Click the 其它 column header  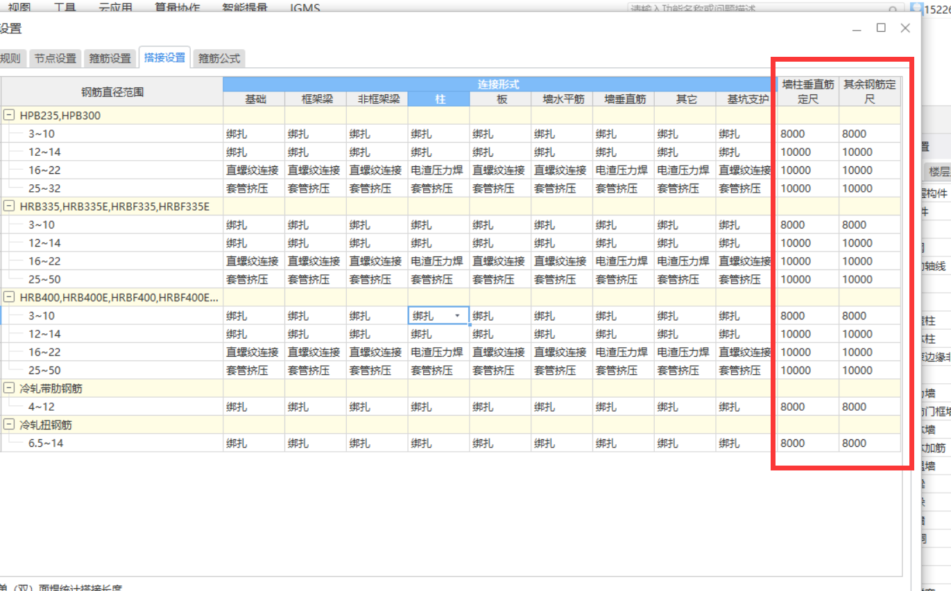click(685, 99)
